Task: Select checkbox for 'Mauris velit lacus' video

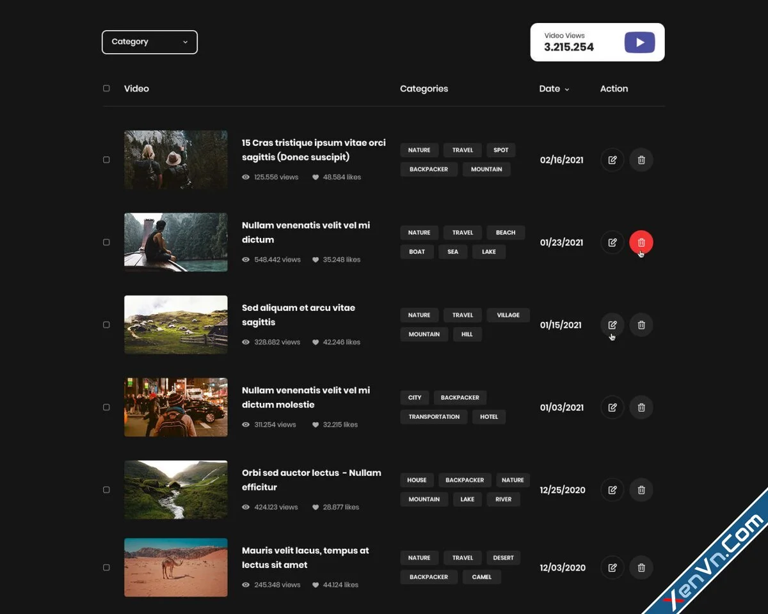Action: (x=106, y=567)
